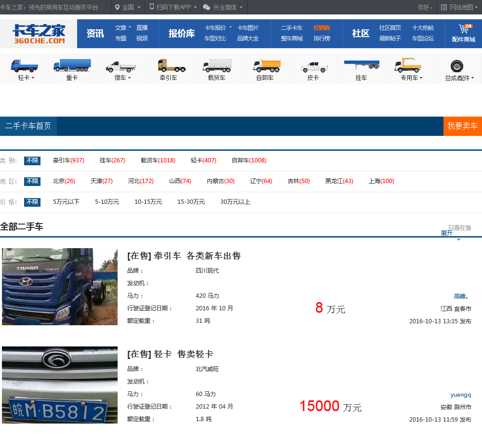Image resolution: width=482 pixels, height=438 pixels.
Task: Select the 载货车 cargo truck icon
Action: [x=217, y=66]
